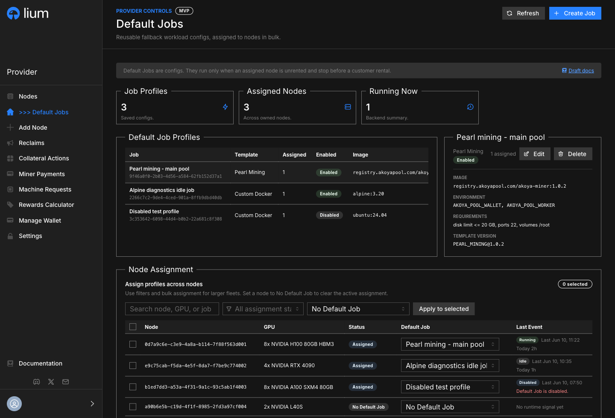Click the history icon in Running Now card
The height and width of the screenshot is (418, 615).
470,107
